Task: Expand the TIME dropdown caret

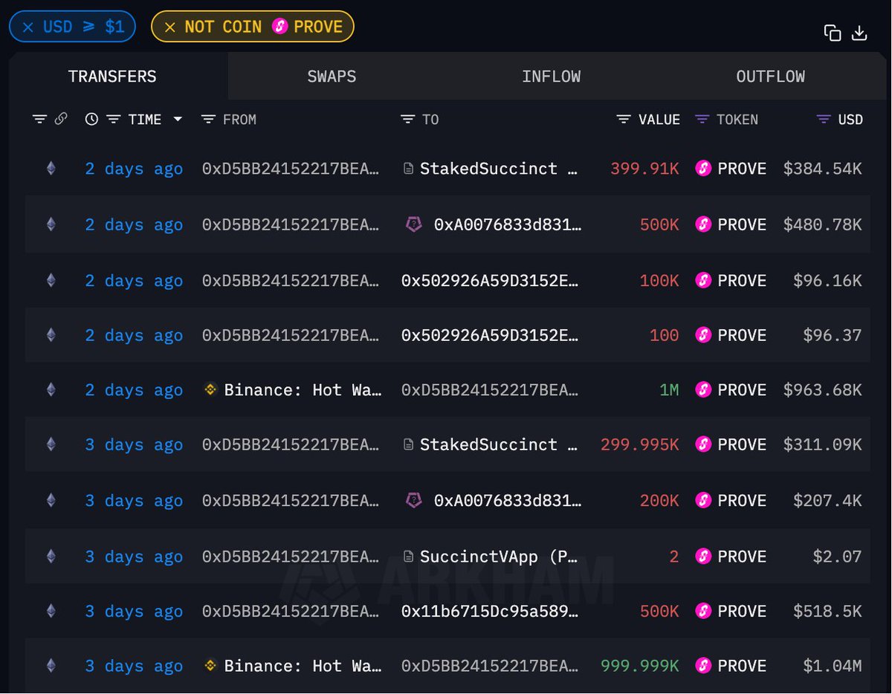Action: pyautogui.click(x=178, y=119)
